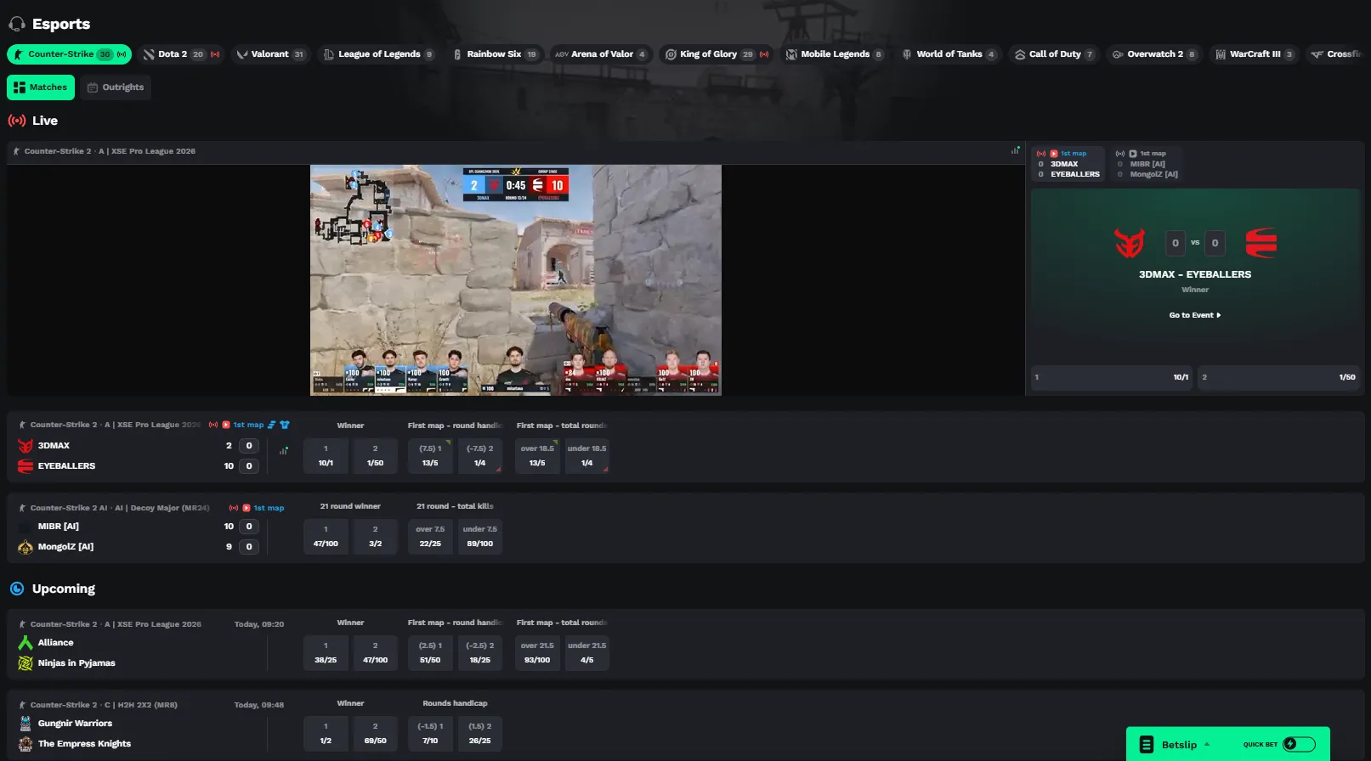Image resolution: width=1371 pixels, height=761 pixels.
Task: Click the blue stream tracker icon in 3DMAX row
Action: [272, 425]
